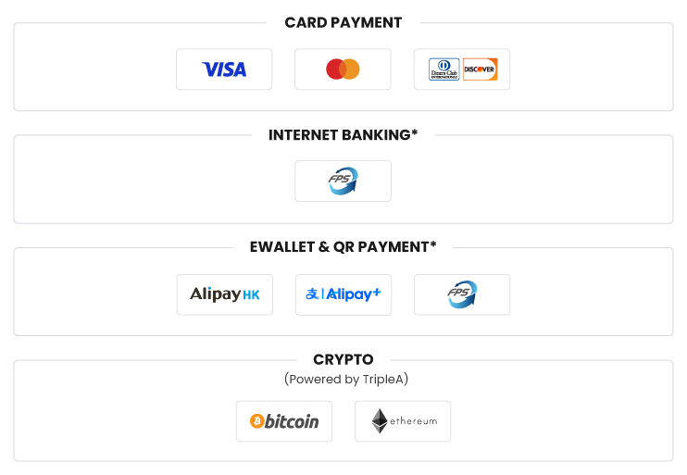Choose bitcoin as crypto payment

coord(284,421)
